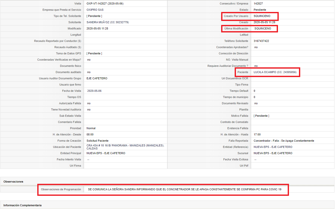
Task: Click the Teléfono Solicitante label
Action: [236, 41]
